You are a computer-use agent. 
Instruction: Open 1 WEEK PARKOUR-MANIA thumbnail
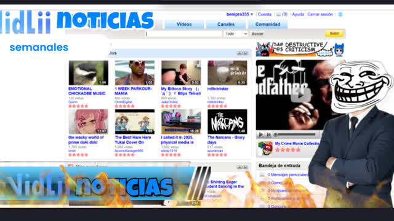point(135,72)
